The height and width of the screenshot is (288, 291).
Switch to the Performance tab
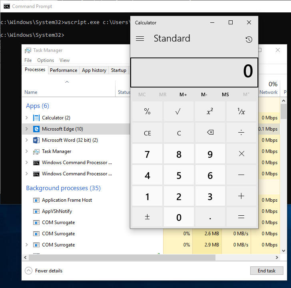click(64, 70)
